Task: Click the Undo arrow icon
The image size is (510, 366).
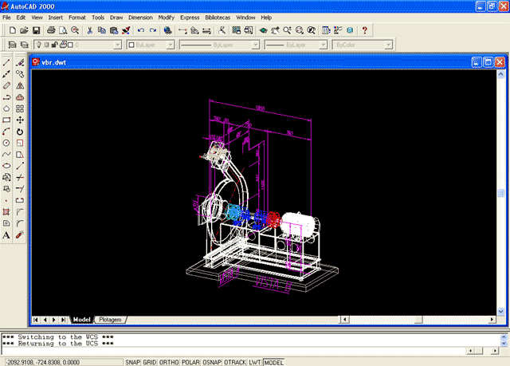Action: pyautogui.click(x=141, y=30)
